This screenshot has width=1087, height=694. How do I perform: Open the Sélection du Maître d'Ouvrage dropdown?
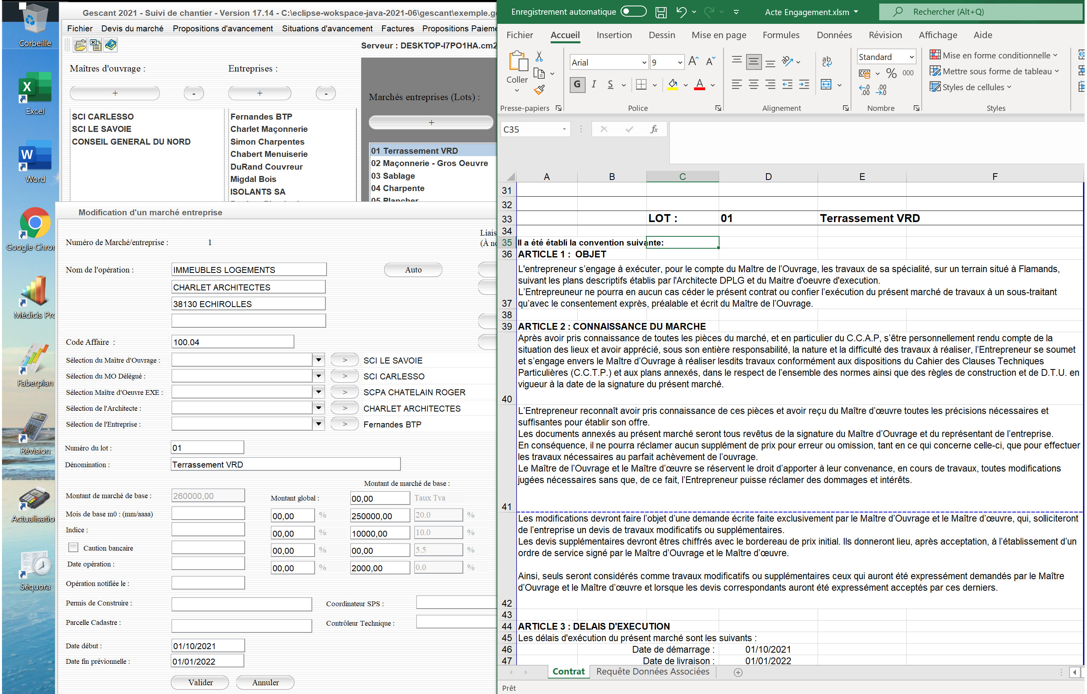click(x=319, y=360)
